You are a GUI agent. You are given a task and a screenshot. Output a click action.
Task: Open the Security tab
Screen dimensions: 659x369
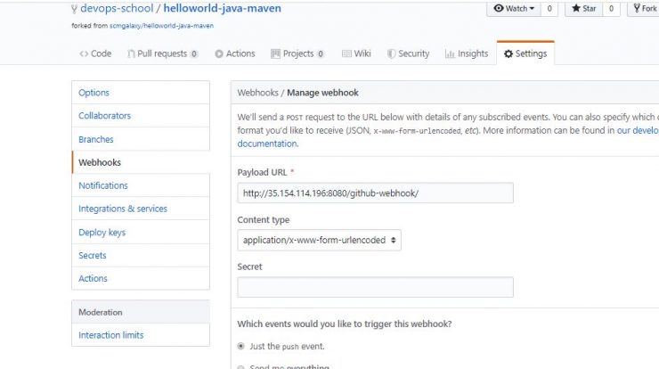(409, 53)
